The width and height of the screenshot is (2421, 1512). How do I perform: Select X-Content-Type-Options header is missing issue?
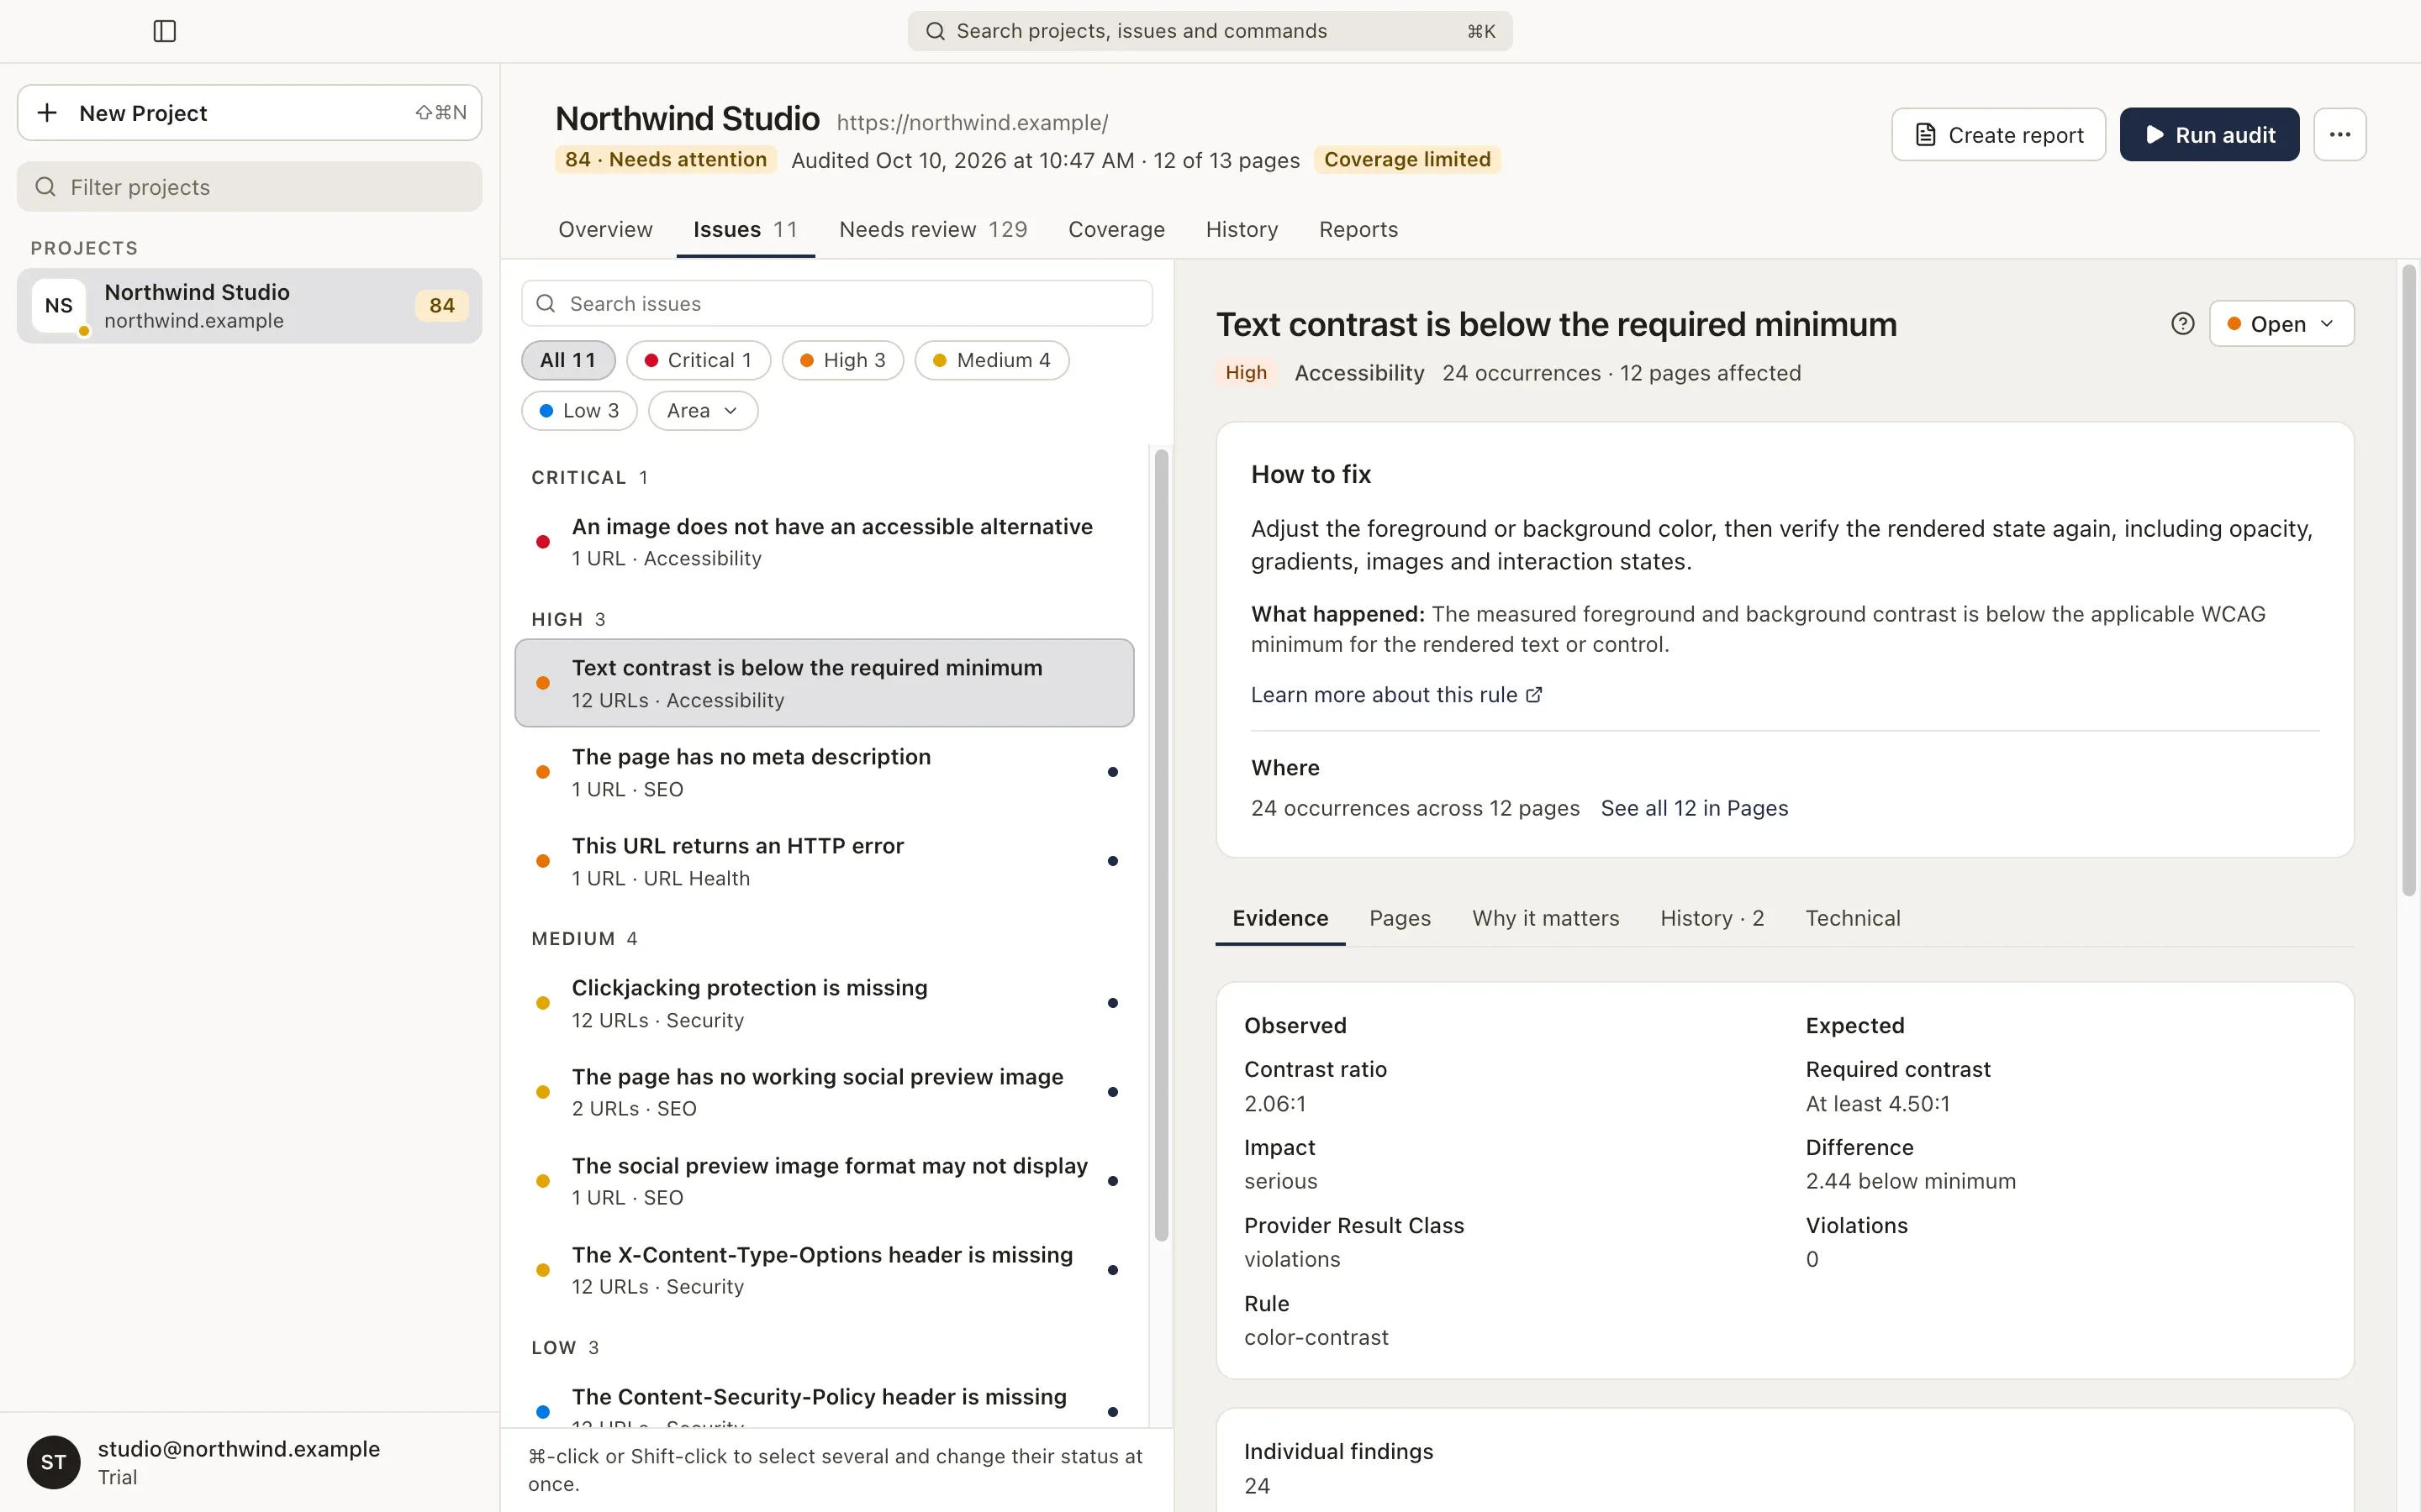(825, 1270)
